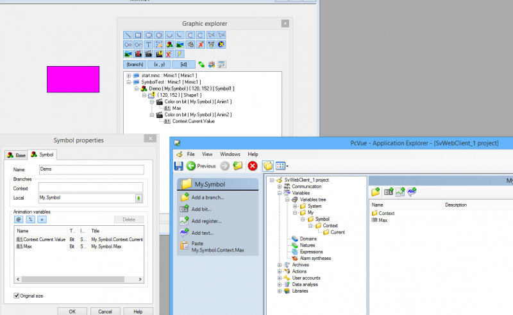Screen dimensions: 513x315
Task: Click the add folder icon above Name column
Action: tap(376, 192)
